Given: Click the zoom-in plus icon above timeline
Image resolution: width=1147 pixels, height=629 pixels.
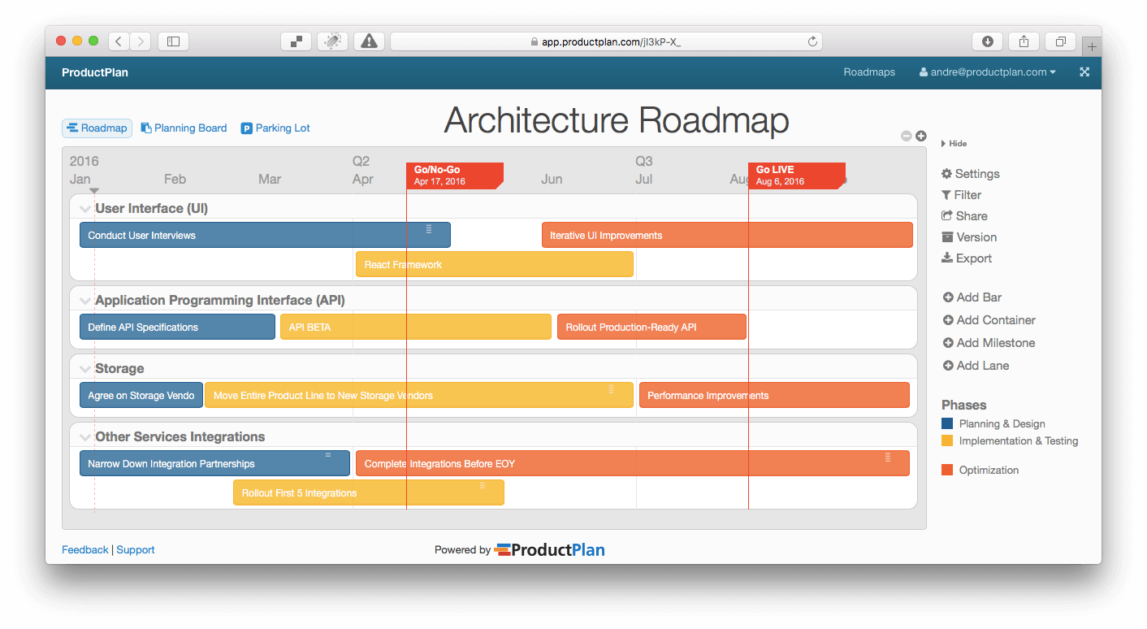Looking at the screenshot, I should tap(920, 136).
